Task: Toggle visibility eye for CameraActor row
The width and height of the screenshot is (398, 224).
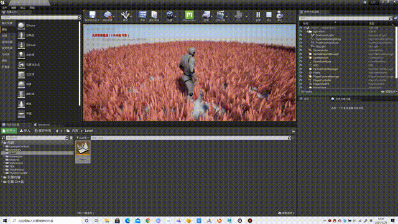Action: tap(301, 50)
